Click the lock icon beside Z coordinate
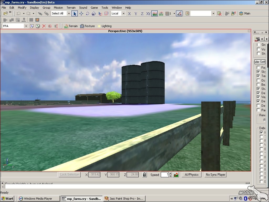This screenshot has width=269, height=202. [144, 175]
